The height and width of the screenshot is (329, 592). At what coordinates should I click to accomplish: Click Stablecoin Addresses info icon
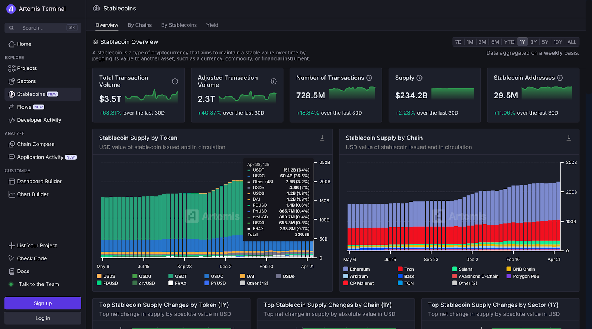560,78
